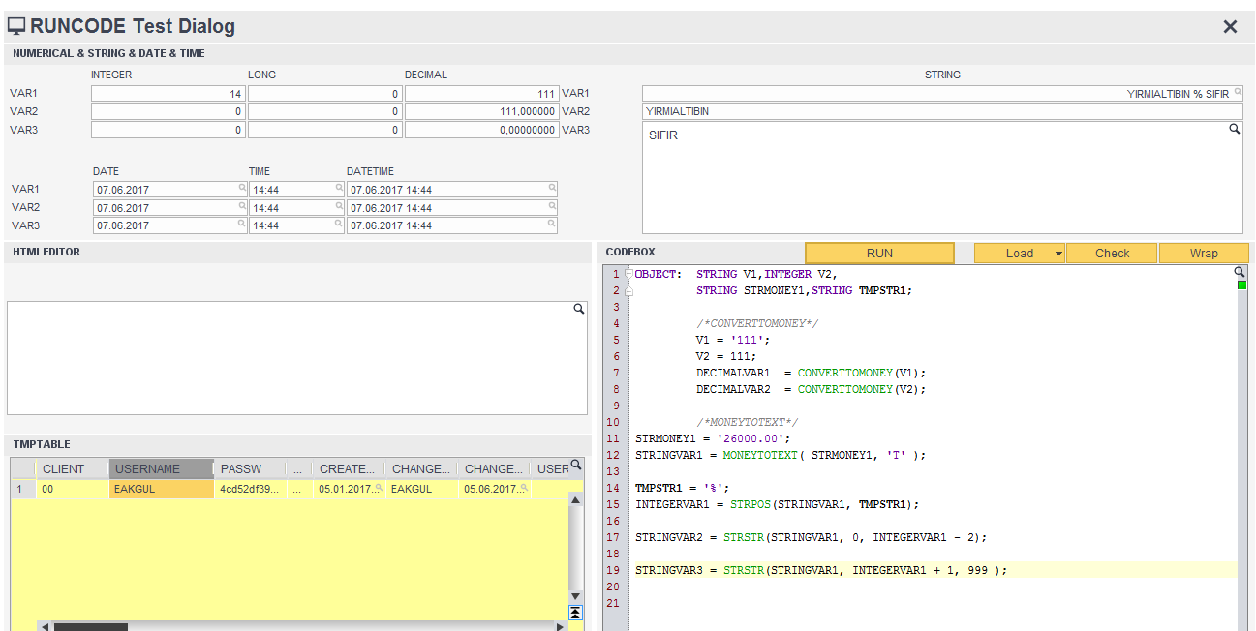Open the Load dropdown arrow

[1058, 254]
